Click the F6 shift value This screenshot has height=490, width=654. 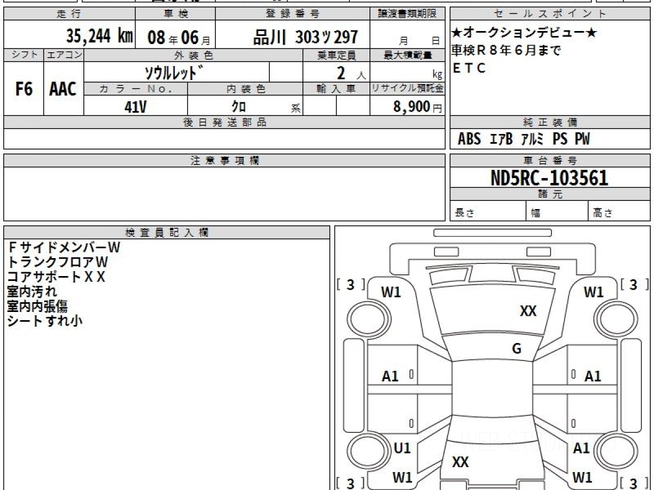click(23, 89)
